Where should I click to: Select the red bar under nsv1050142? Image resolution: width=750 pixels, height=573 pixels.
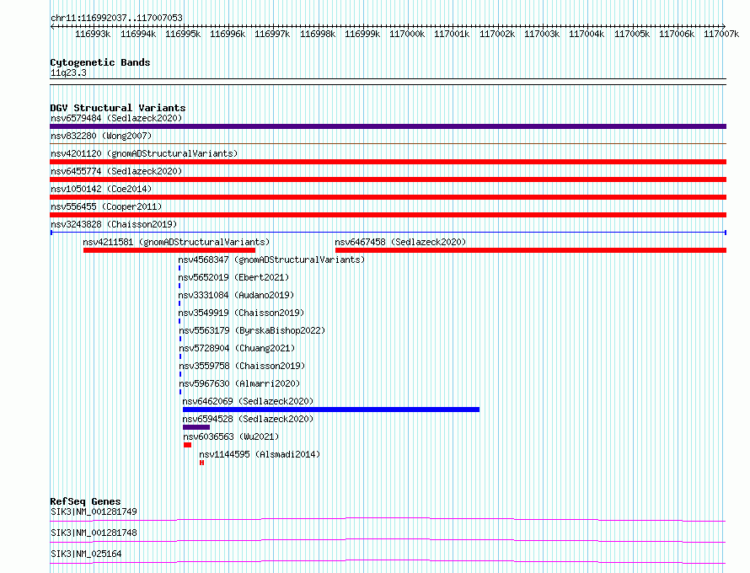[x=388, y=197]
